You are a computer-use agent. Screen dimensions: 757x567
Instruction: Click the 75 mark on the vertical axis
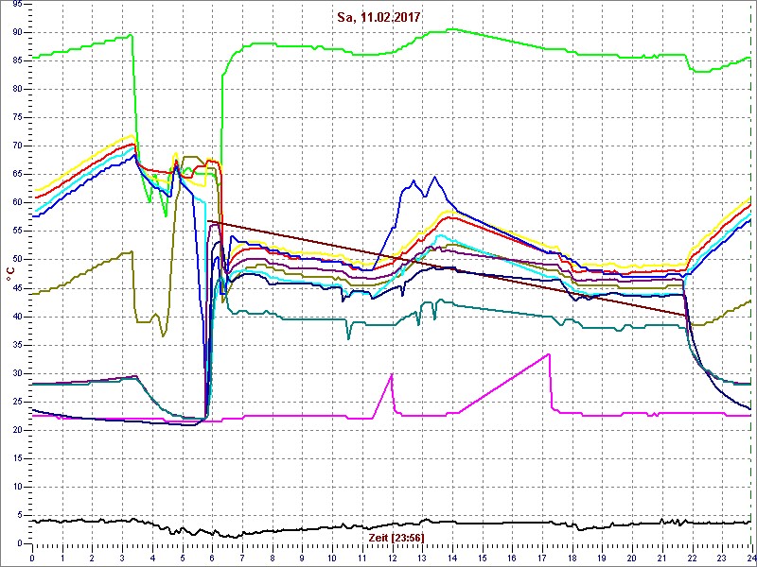point(16,117)
